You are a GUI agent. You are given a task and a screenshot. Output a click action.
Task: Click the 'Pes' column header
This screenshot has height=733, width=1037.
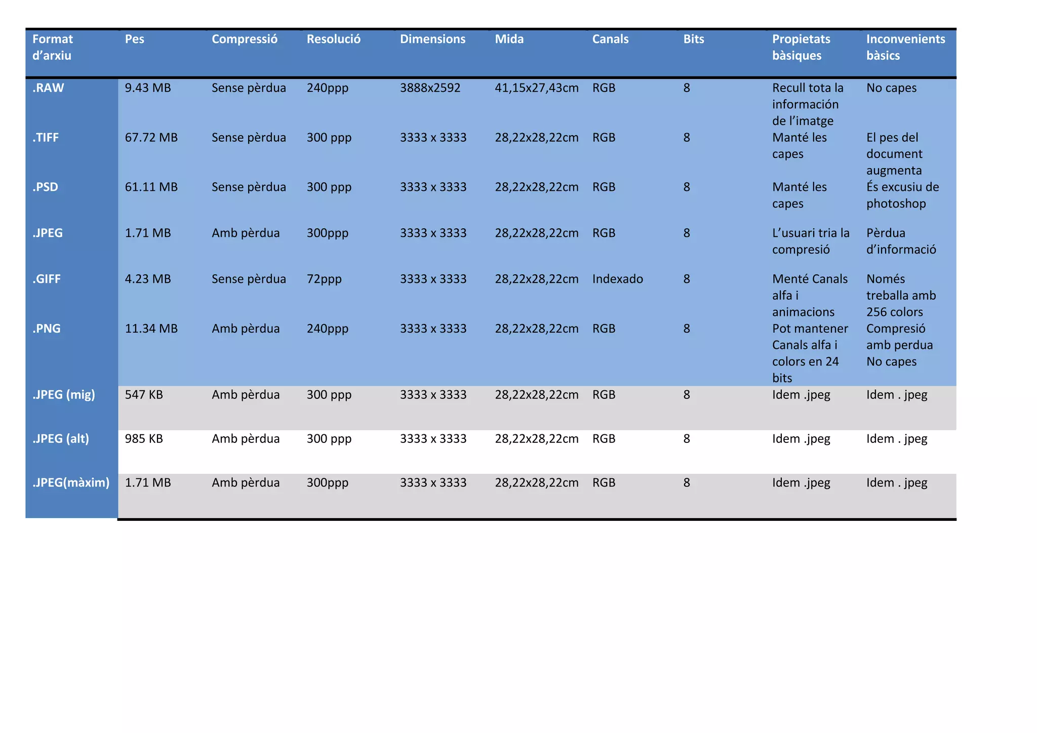134,39
